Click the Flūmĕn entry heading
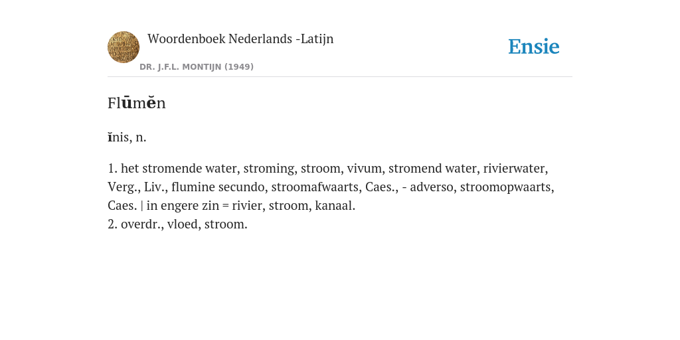Screen dimensions: 680x340 click(137, 103)
